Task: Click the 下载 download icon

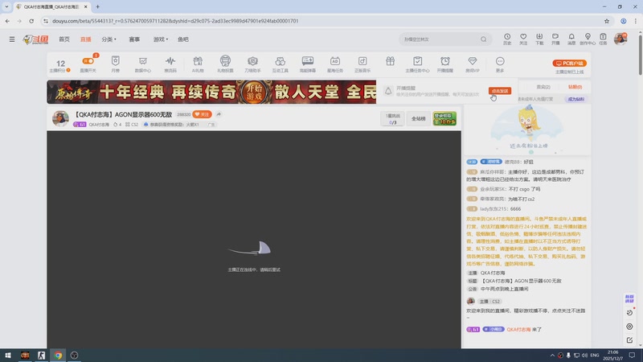Action: point(539,39)
